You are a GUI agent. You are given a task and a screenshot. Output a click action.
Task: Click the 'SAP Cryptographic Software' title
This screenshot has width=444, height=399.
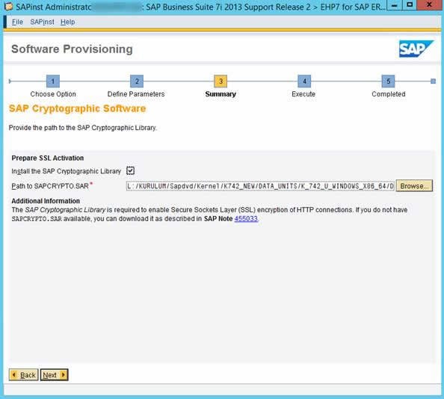click(x=77, y=108)
